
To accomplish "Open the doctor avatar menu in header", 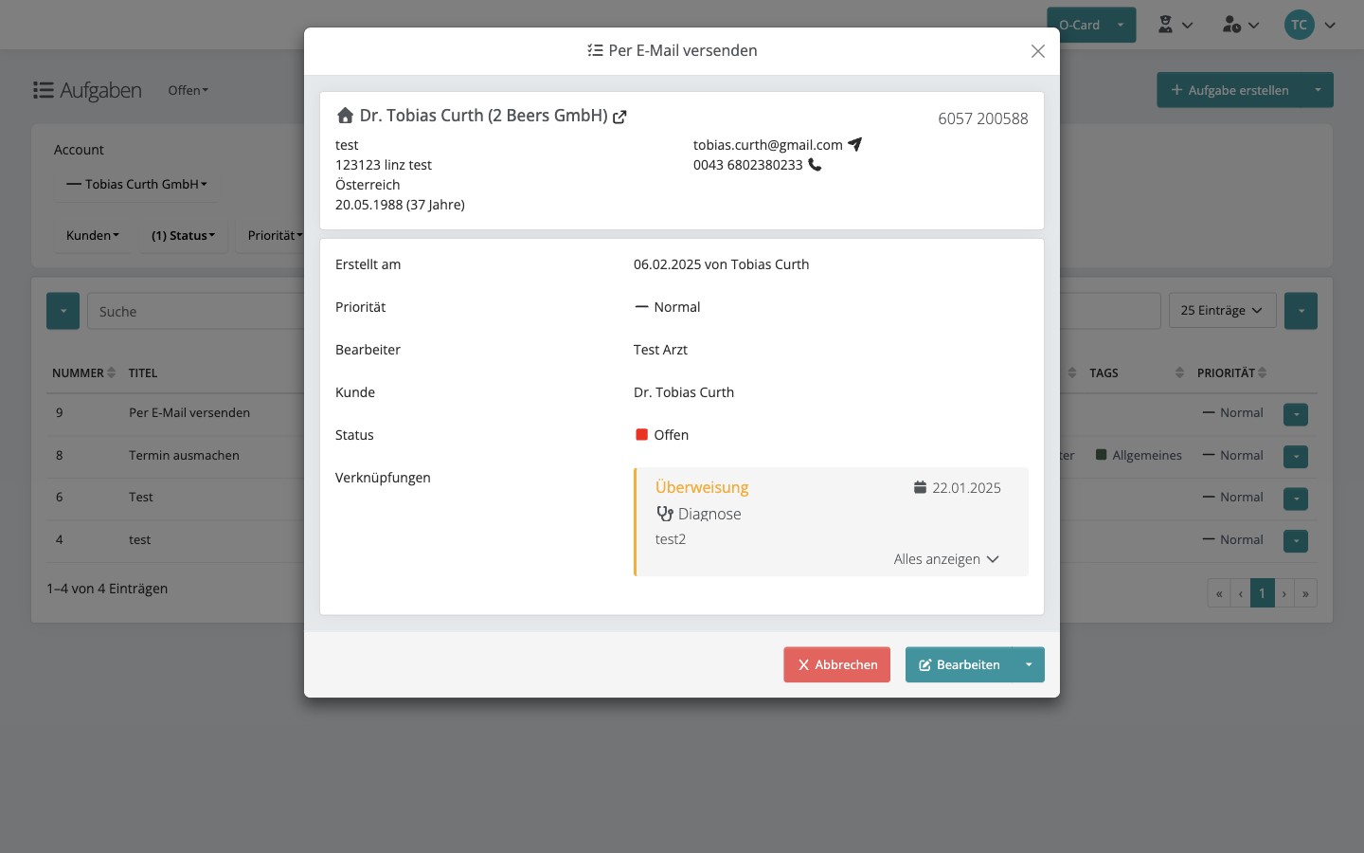I will tap(1176, 25).
